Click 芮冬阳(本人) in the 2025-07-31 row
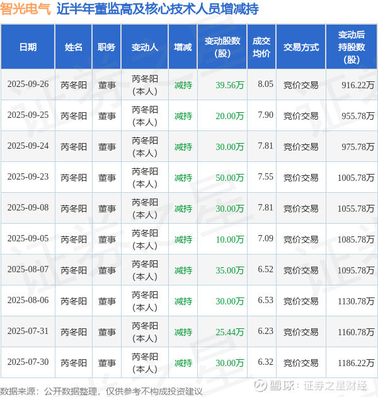Screen dimensions: 378x397 [x=145, y=332]
